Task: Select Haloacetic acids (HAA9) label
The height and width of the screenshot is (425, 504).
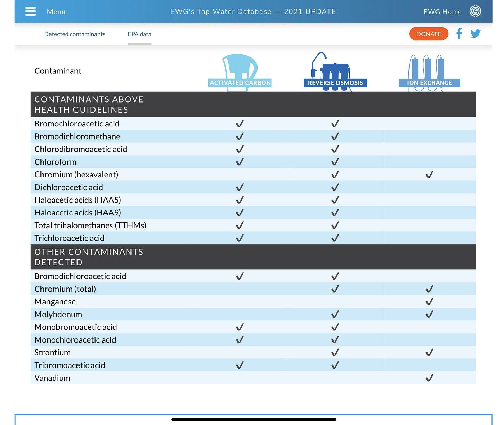Action: coord(78,213)
